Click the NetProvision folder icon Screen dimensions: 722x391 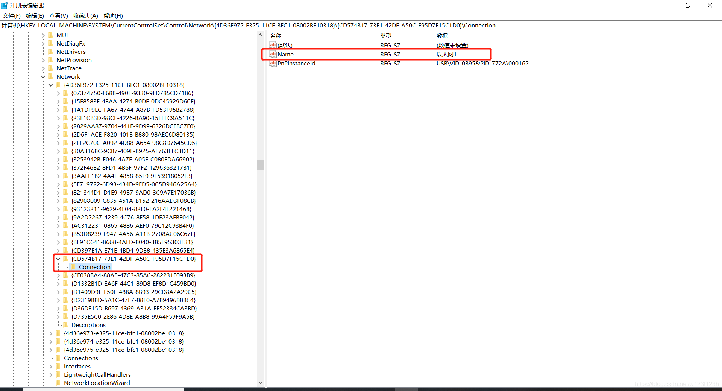tap(50, 60)
